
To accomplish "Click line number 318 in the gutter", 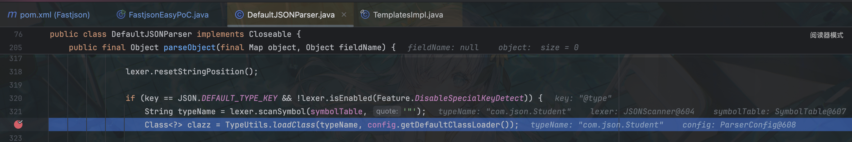I will point(15,72).
